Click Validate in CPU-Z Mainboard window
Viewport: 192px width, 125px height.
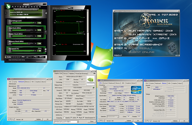[38, 119]
